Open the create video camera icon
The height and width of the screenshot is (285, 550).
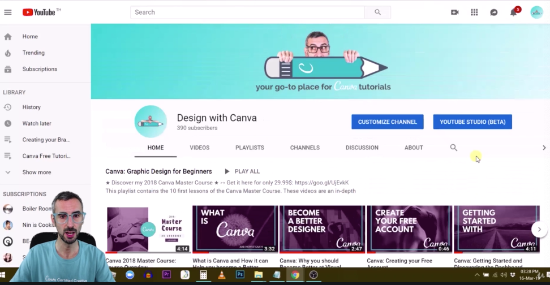coord(454,12)
